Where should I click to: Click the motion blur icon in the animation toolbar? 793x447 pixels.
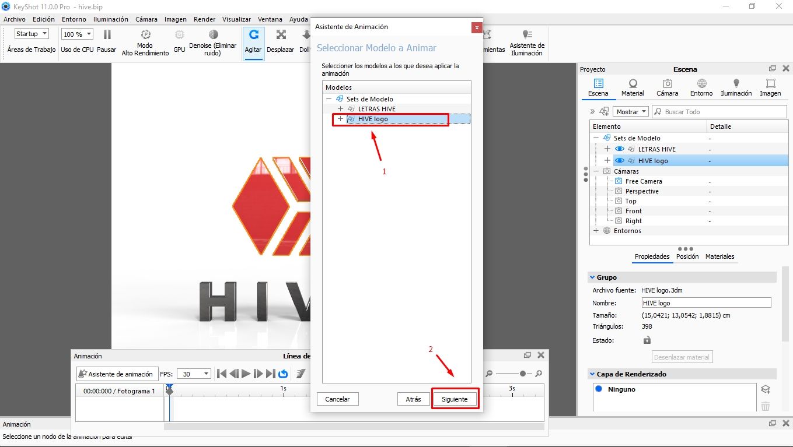point(301,374)
